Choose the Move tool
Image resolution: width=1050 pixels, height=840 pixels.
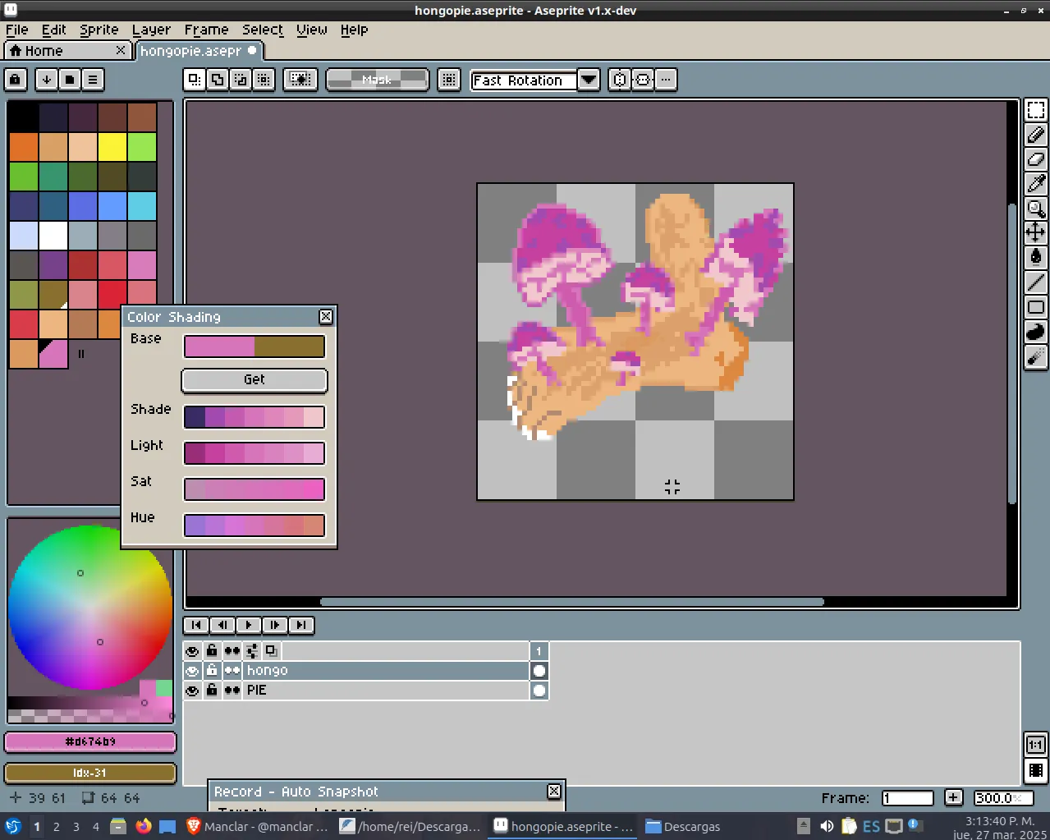pos(1036,232)
